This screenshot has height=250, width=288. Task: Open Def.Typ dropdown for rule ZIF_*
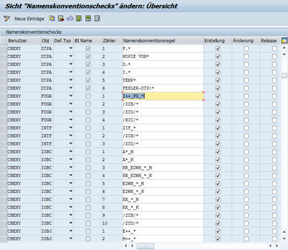(x=71, y=127)
